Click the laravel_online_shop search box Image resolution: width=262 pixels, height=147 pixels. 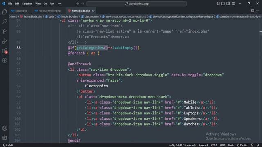[x=136, y=4]
